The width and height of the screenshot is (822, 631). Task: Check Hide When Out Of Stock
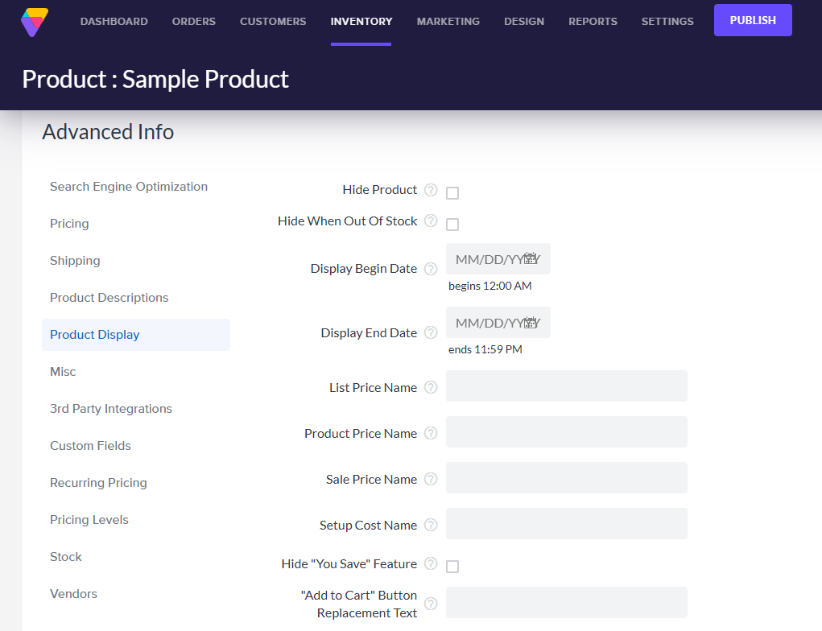[x=452, y=224]
